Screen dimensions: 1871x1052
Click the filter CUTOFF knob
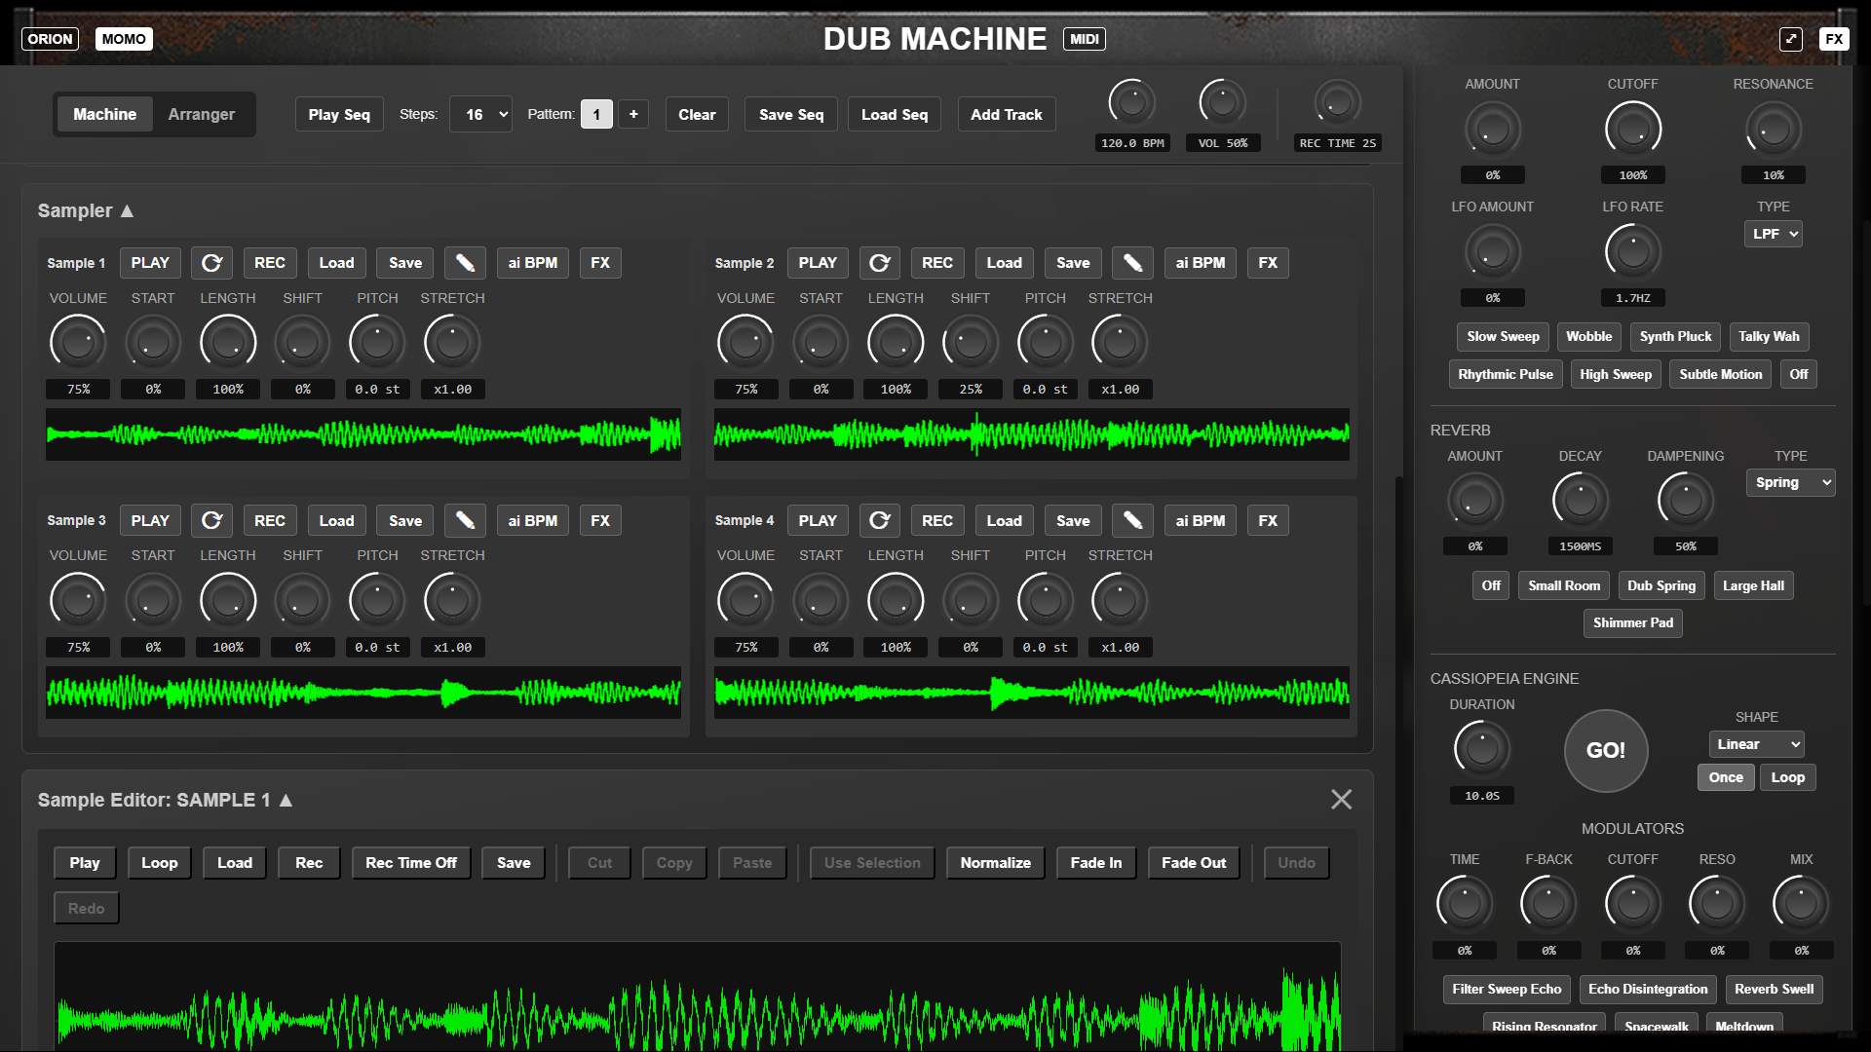[1632, 130]
